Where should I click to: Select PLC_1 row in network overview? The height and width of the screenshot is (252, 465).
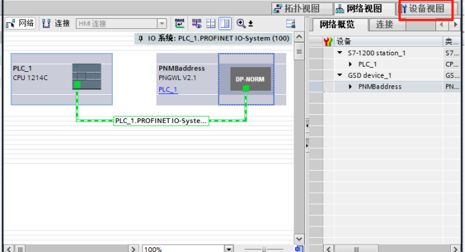368,65
